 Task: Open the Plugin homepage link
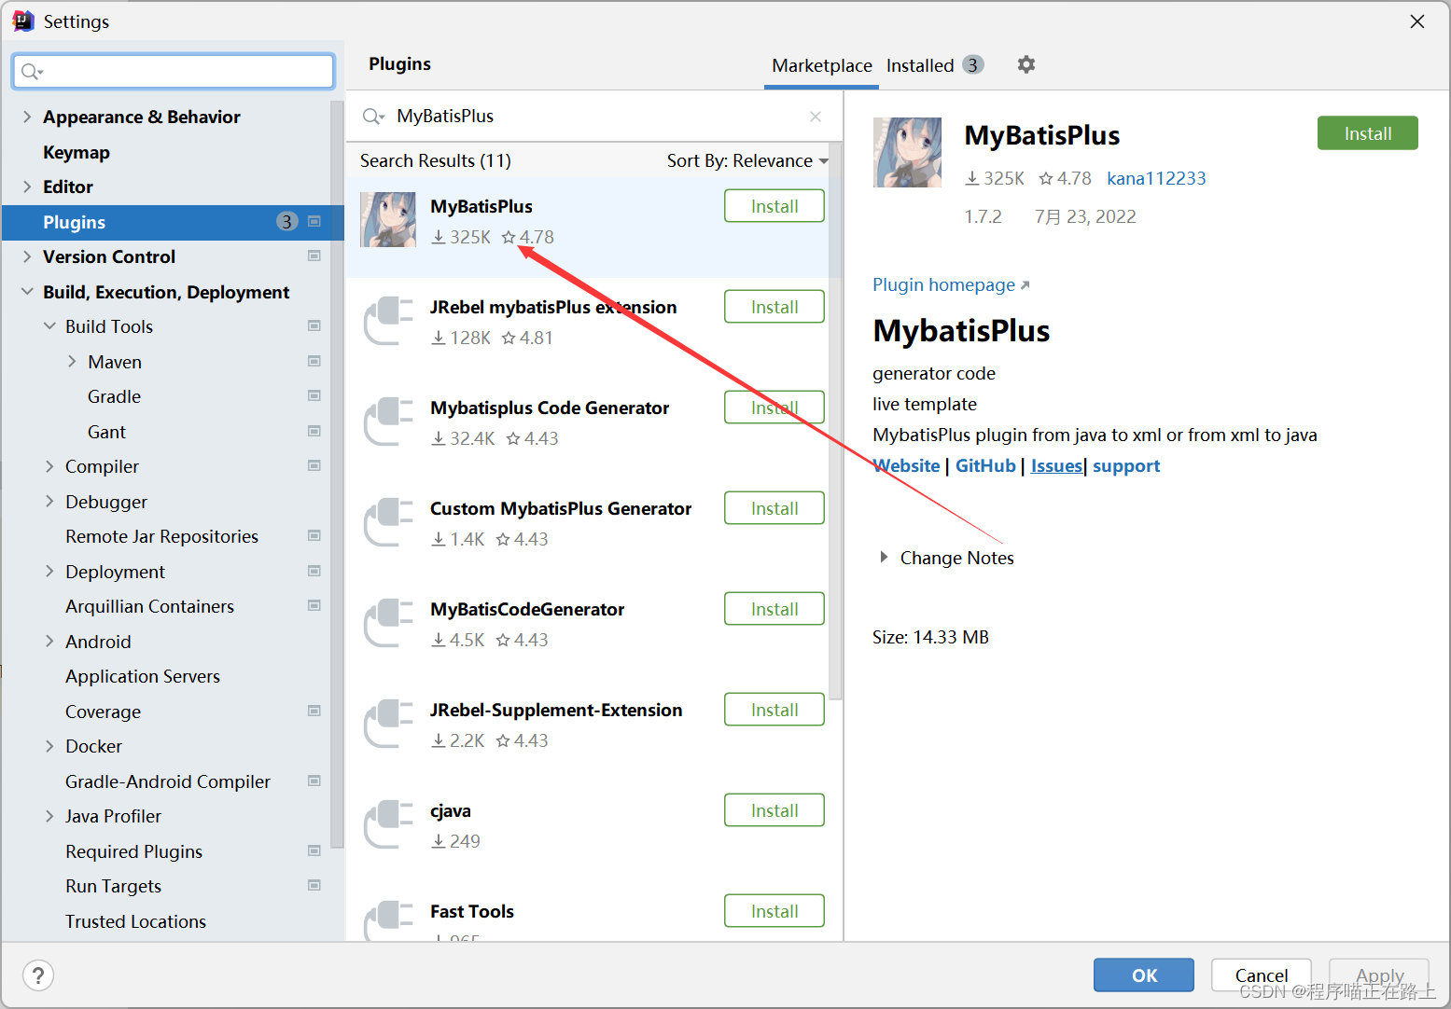pyautogui.click(x=951, y=284)
